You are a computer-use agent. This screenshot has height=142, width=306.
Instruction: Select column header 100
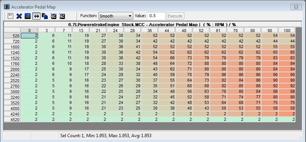(x=287, y=30)
